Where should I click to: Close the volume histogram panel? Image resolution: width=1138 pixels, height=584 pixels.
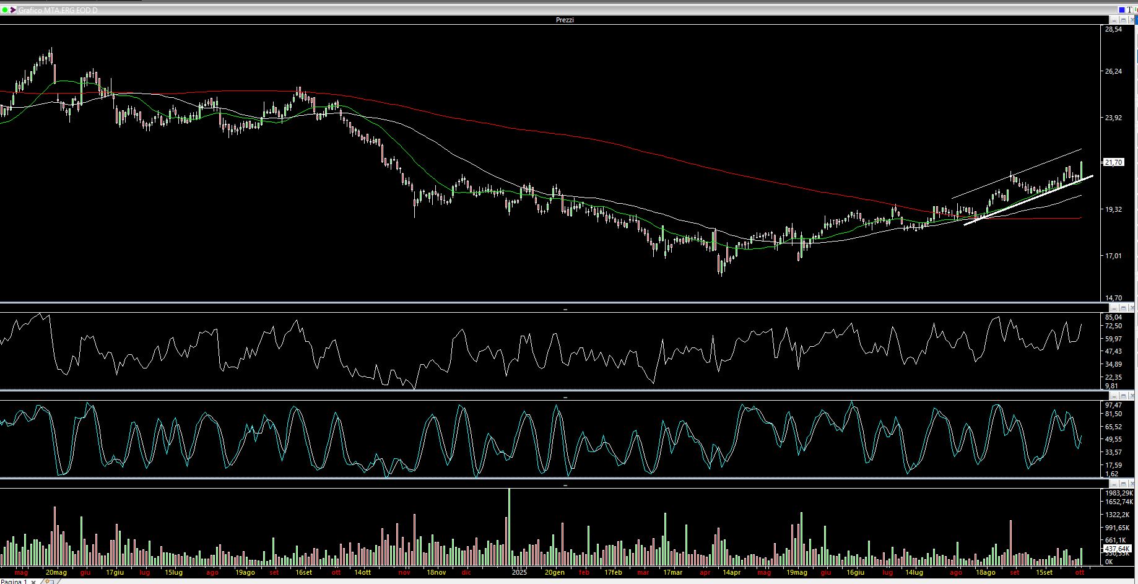[1132, 484]
